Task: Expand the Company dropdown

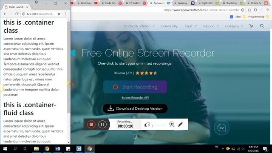Action: [234, 26]
